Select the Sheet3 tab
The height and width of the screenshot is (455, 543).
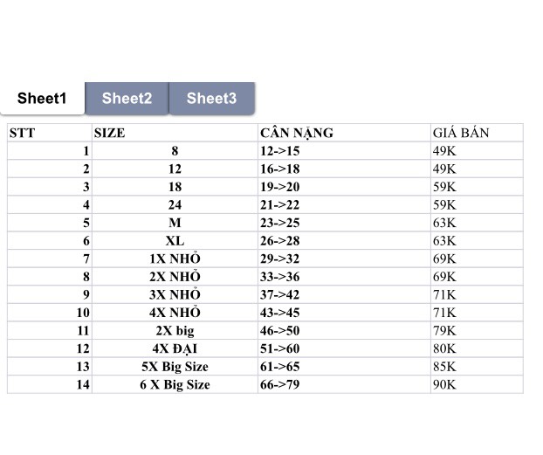212,99
